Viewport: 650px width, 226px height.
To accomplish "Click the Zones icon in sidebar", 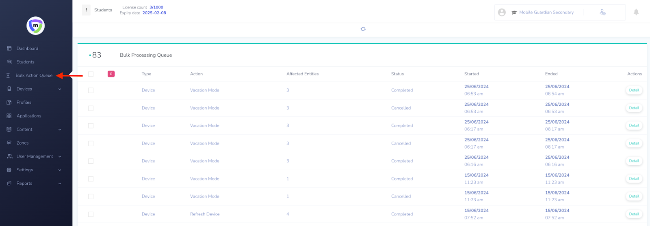I will tap(9, 143).
